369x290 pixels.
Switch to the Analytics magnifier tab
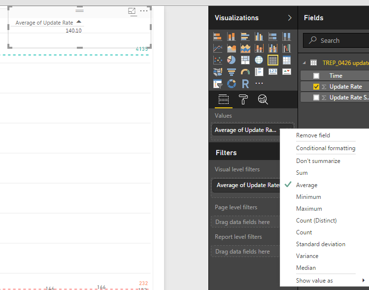pos(263,99)
